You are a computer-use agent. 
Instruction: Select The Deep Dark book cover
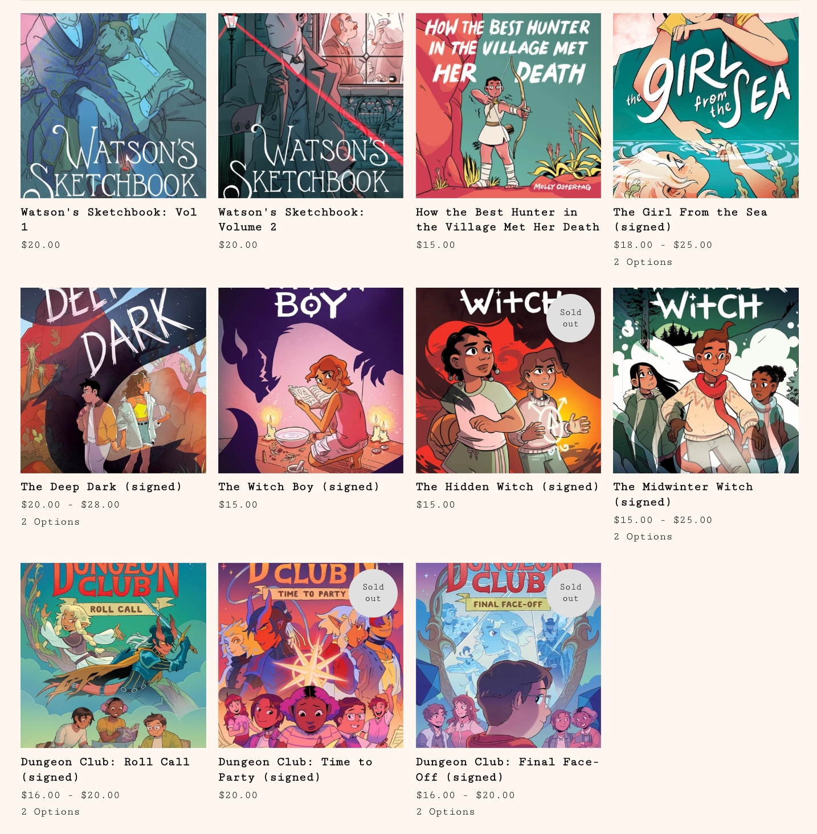point(113,381)
